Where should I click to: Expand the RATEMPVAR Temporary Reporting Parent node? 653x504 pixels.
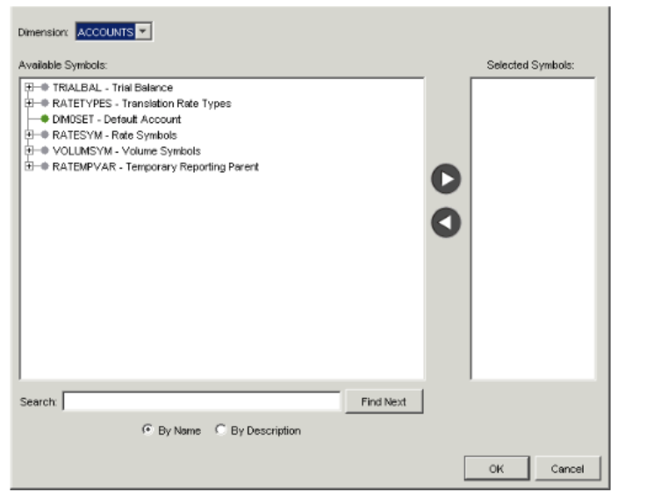pos(30,167)
